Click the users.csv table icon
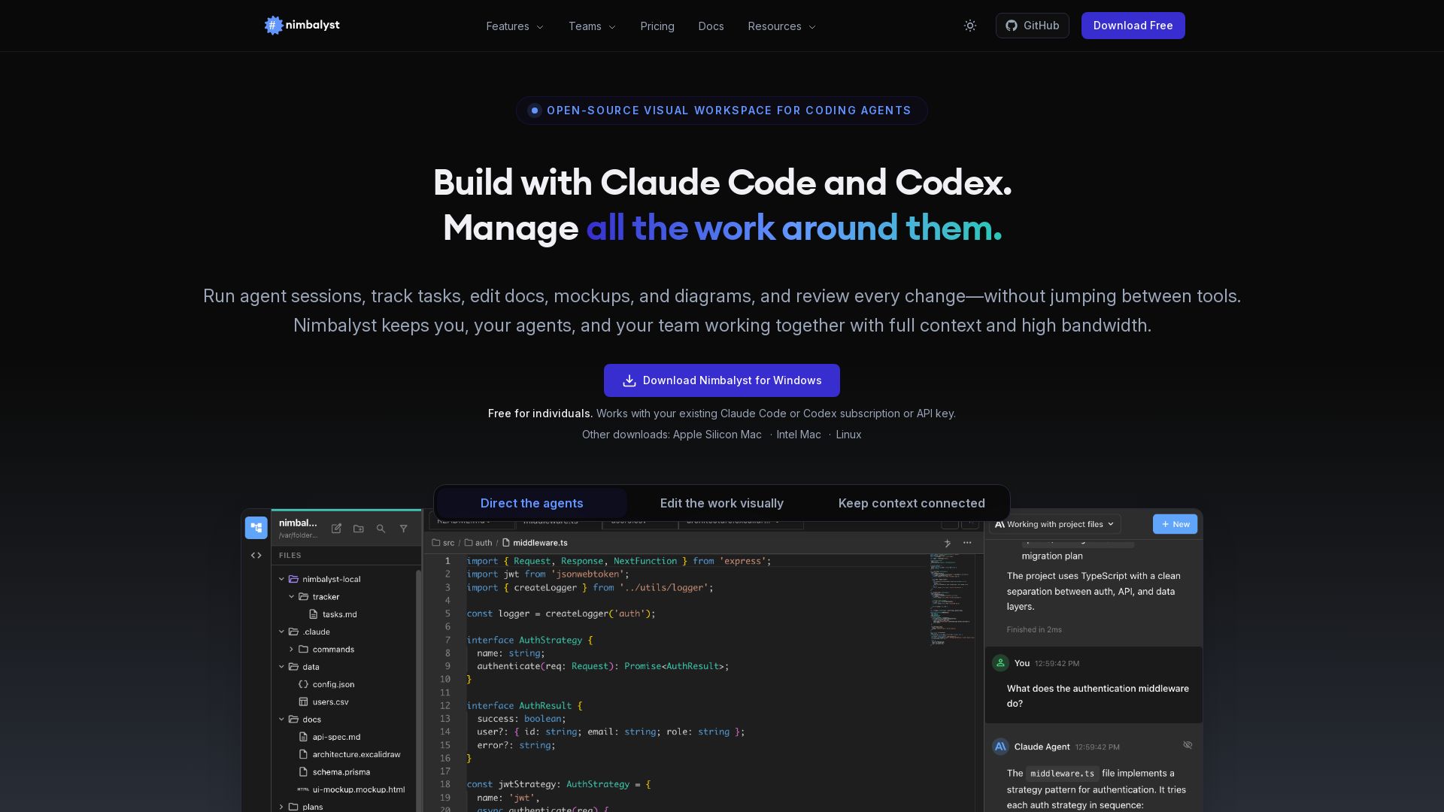 coord(303,702)
